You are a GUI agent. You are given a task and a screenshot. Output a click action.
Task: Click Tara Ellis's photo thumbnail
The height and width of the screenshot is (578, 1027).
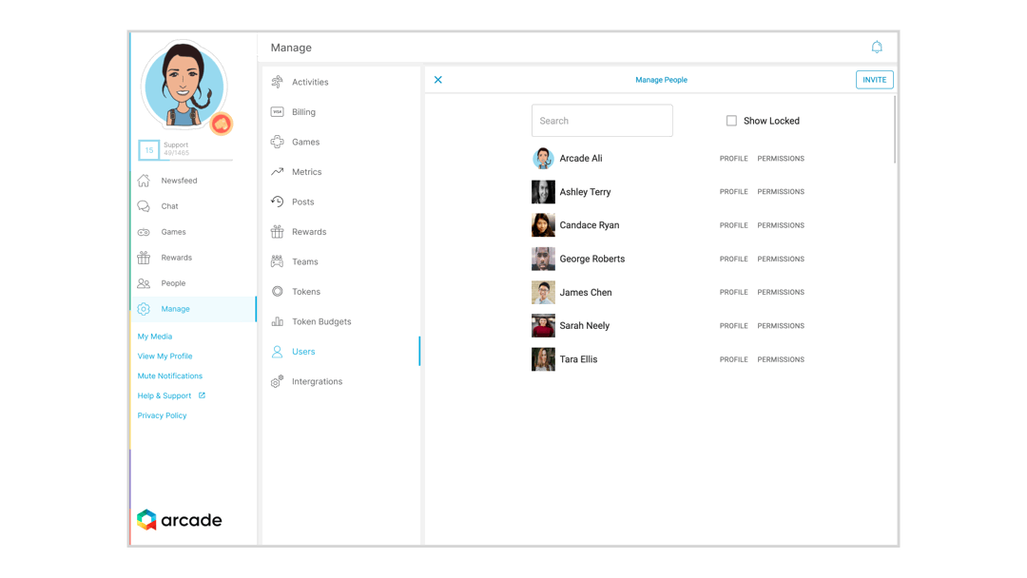tap(543, 359)
